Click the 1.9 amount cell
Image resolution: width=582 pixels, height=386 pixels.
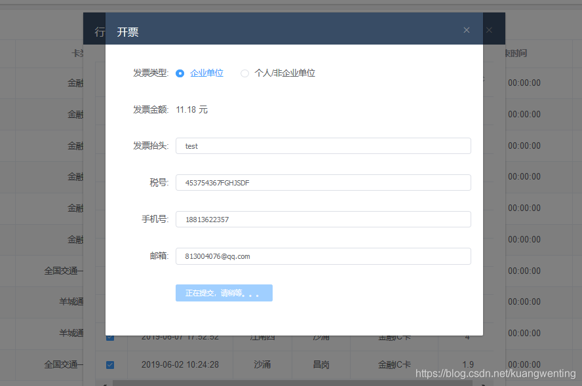(468, 365)
